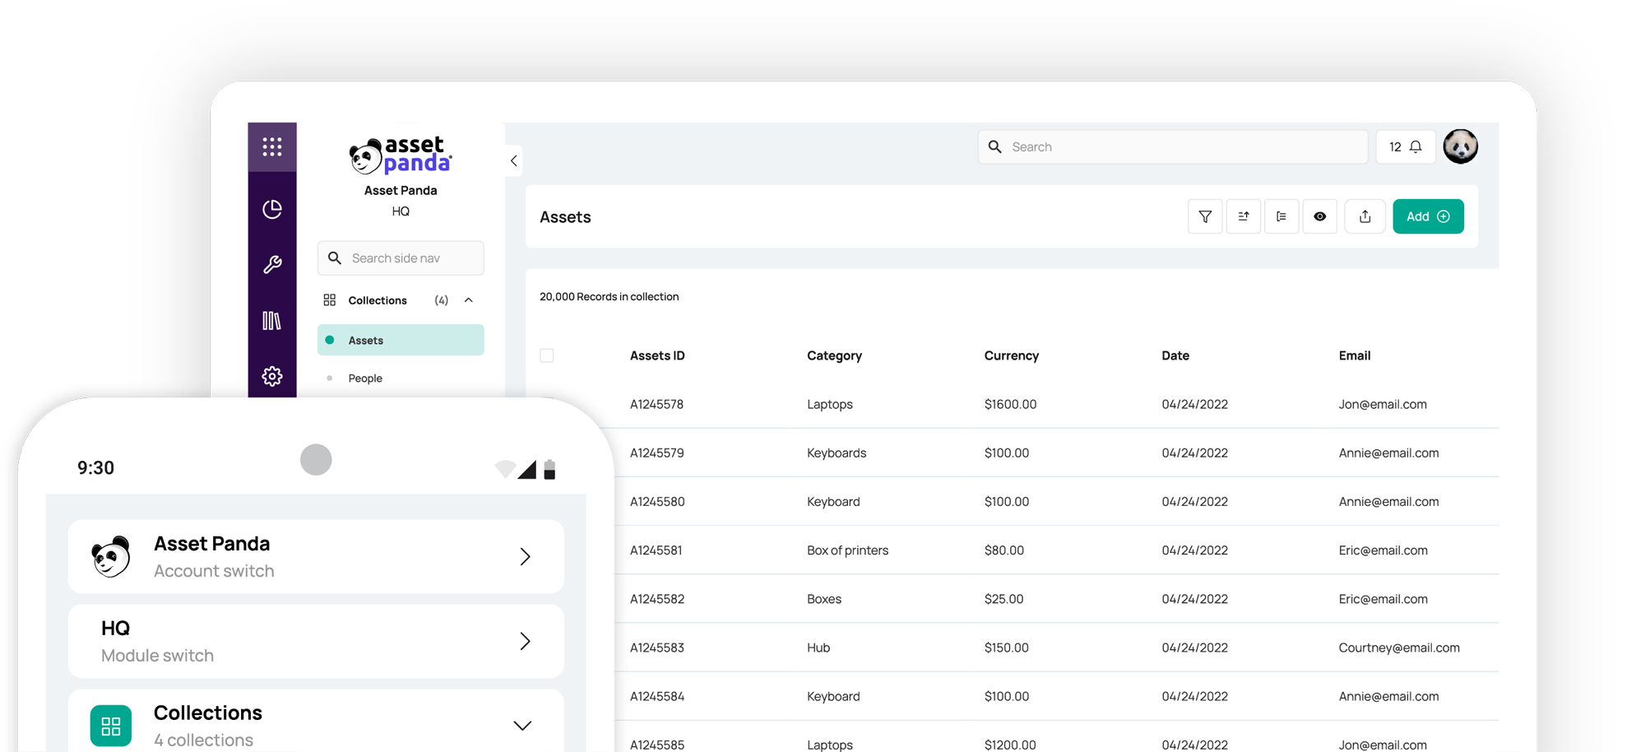This screenshot has height=752, width=1645.
Task: Open HQ Module switch on phone
Action: click(316, 642)
